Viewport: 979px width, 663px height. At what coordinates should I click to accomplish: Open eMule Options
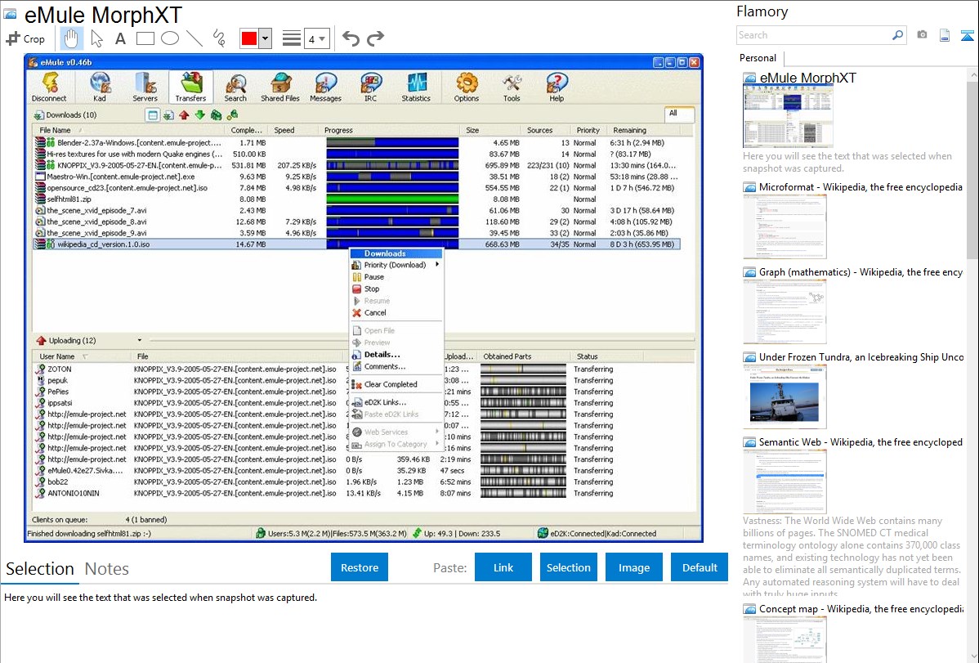point(467,87)
